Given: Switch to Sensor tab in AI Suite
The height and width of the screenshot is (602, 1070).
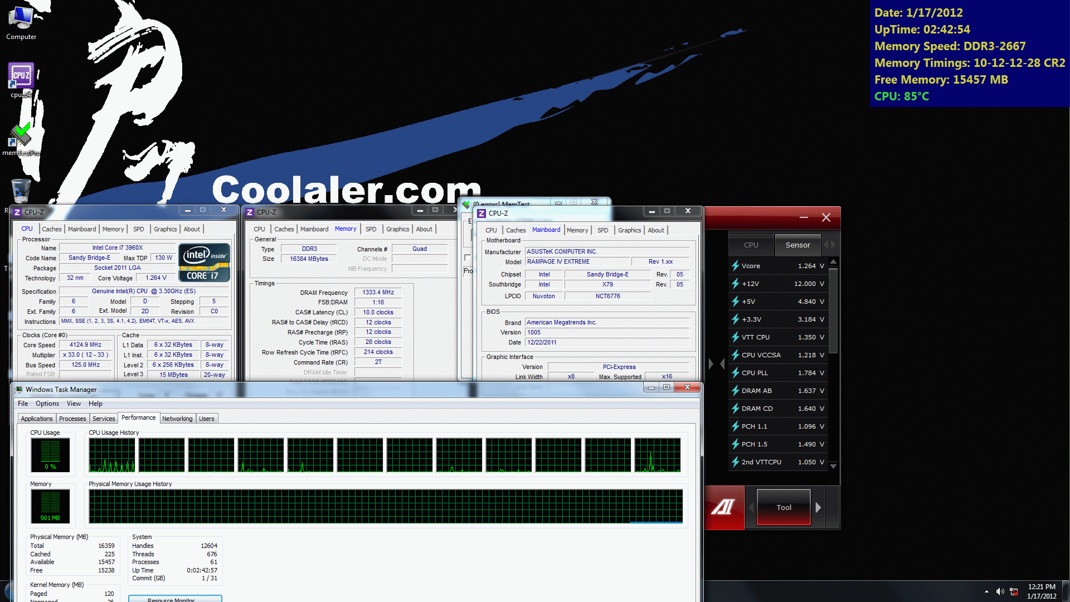Looking at the screenshot, I should [798, 245].
